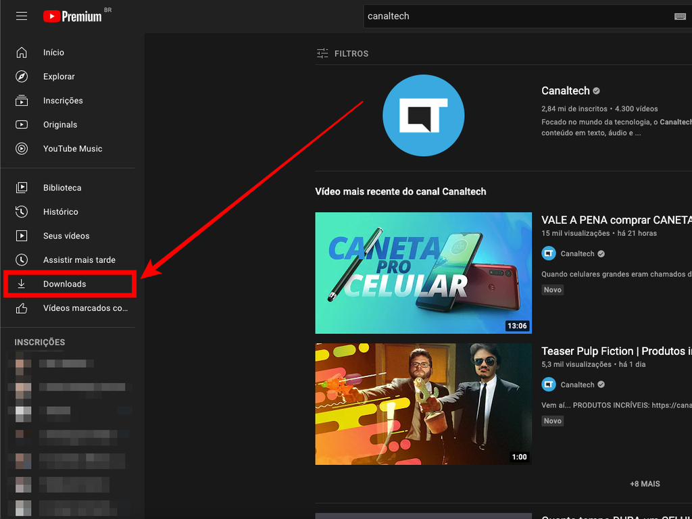This screenshot has width=692, height=519.
Task: Open Vídeos marcados como gostei
Action: click(86, 308)
